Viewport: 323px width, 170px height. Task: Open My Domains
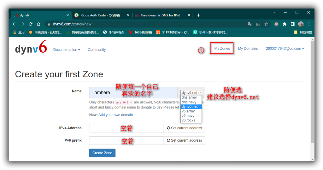click(x=248, y=49)
